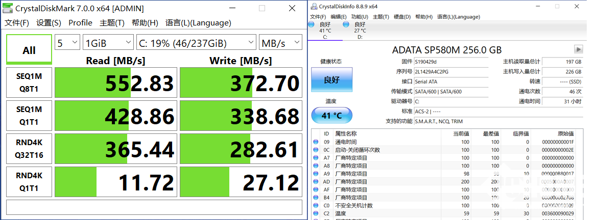The image size is (596, 220).
Task: Click the status orb for attribute 0C
Action: tap(316, 150)
